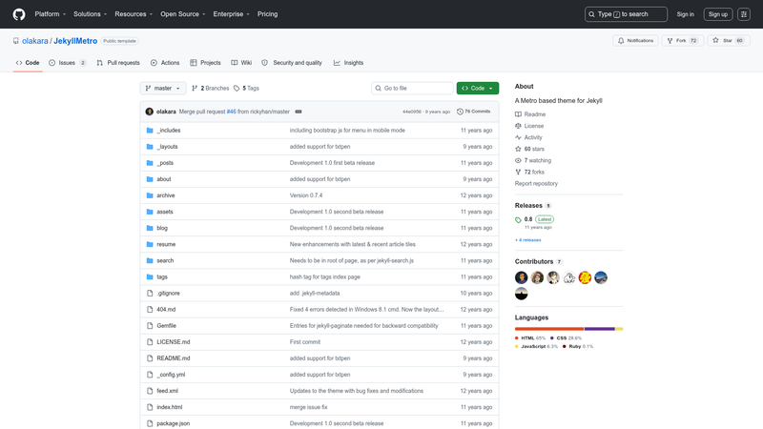Click the yellow JavaScript segment of languages bar
Screen dimensions: 763x429
pos(619,329)
